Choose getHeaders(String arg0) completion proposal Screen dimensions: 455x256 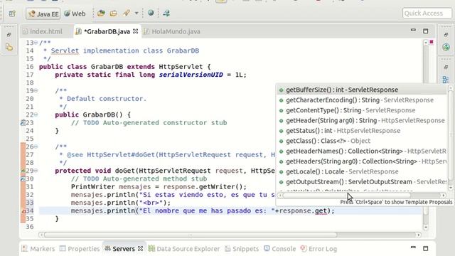[362, 161]
